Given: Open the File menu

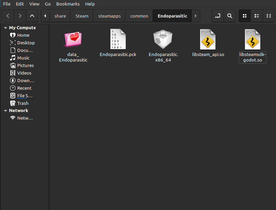Looking at the screenshot, I should (x=7, y=4).
